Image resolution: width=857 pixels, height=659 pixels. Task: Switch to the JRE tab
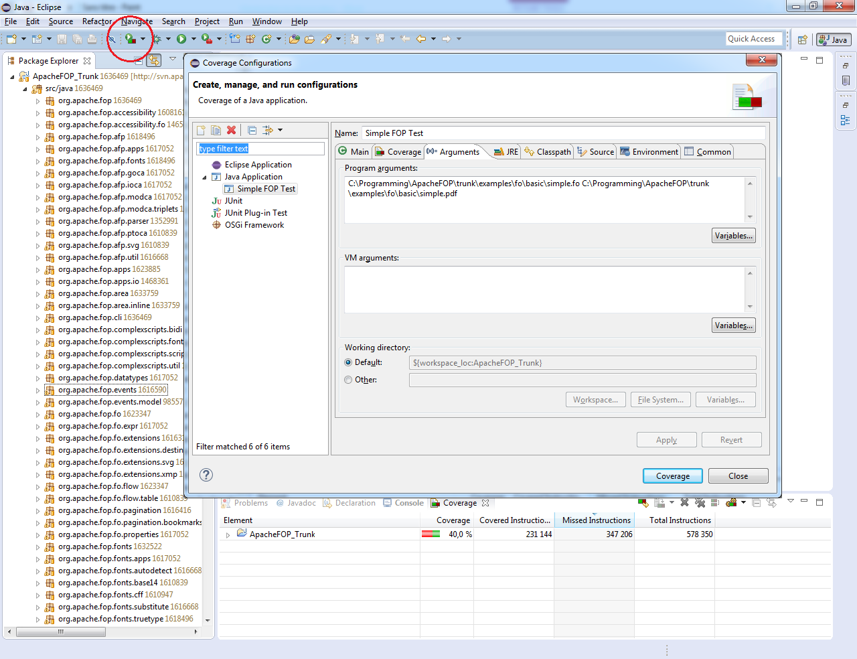point(506,152)
